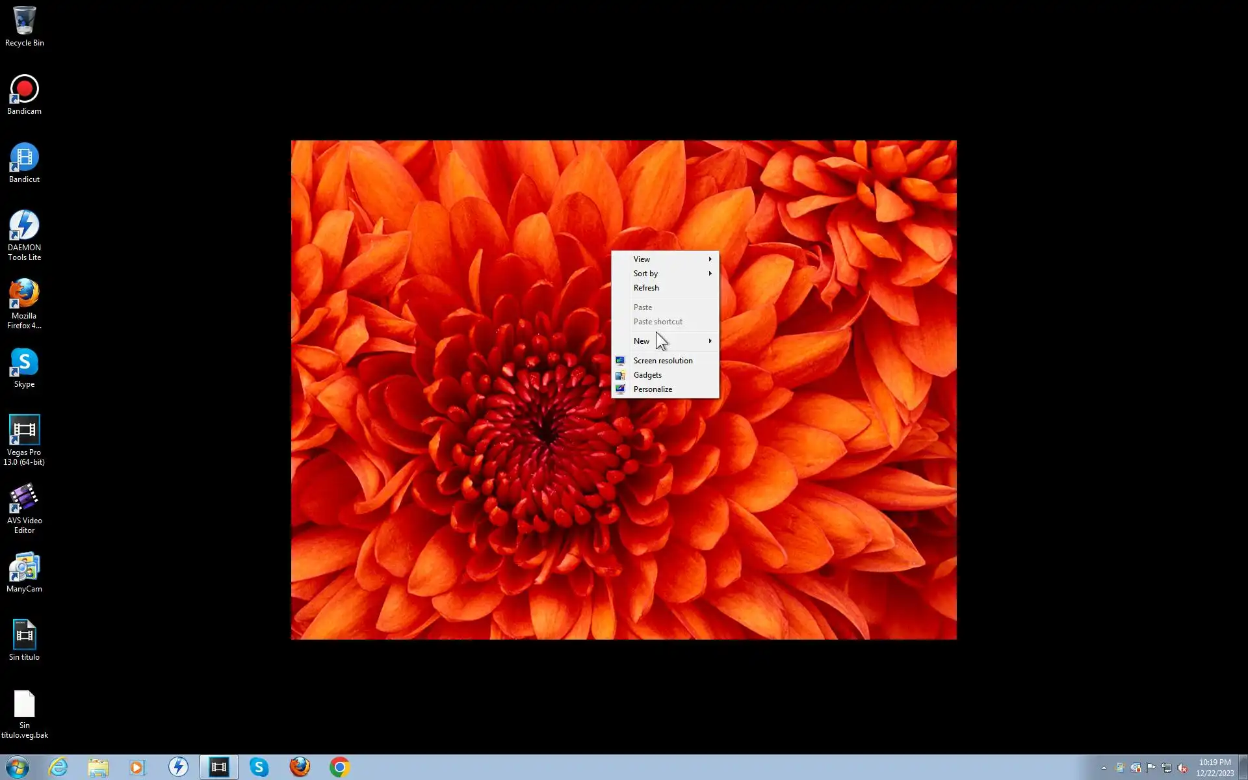Open Google Chrome from the taskbar
1248x780 pixels.
[339, 767]
